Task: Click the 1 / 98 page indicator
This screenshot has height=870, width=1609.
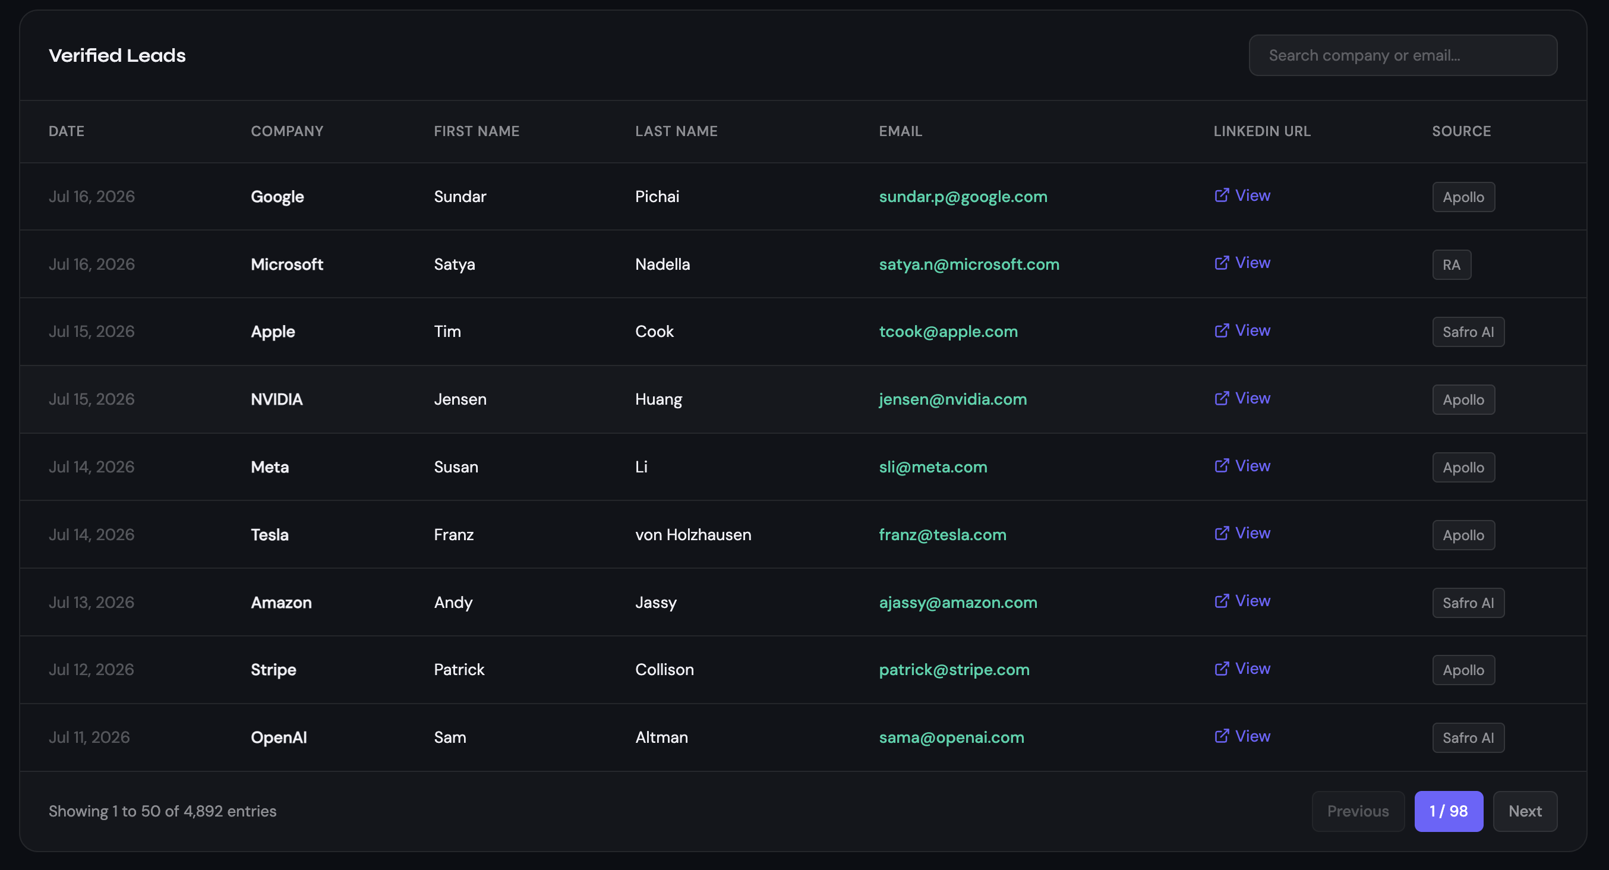Action: coord(1449,811)
